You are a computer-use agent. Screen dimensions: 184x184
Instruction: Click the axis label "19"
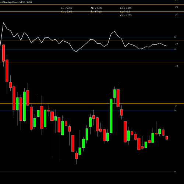coord(176,44)
